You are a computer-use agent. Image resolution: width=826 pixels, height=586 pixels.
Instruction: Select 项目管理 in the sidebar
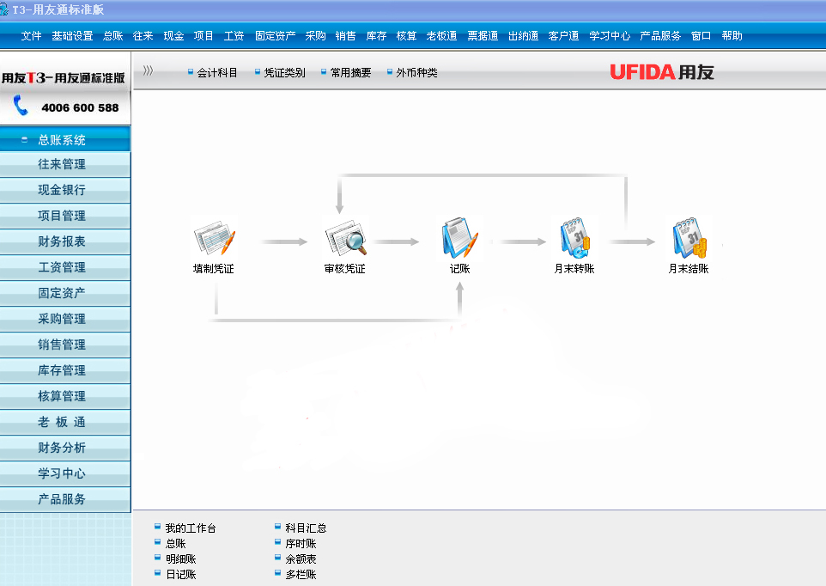65,216
